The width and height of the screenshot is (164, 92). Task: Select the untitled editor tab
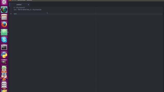[20, 5]
